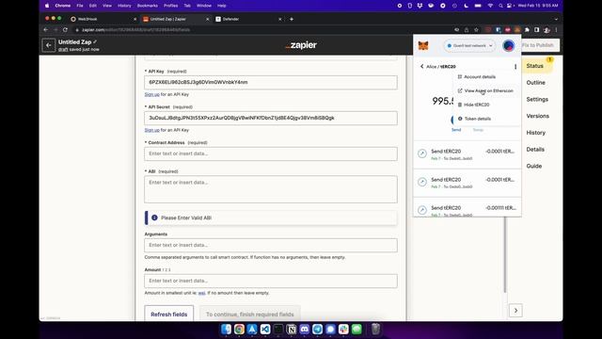Click the wei link under Amount field
Image resolution: width=602 pixels, height=339 pixels.
click(201, 293)
